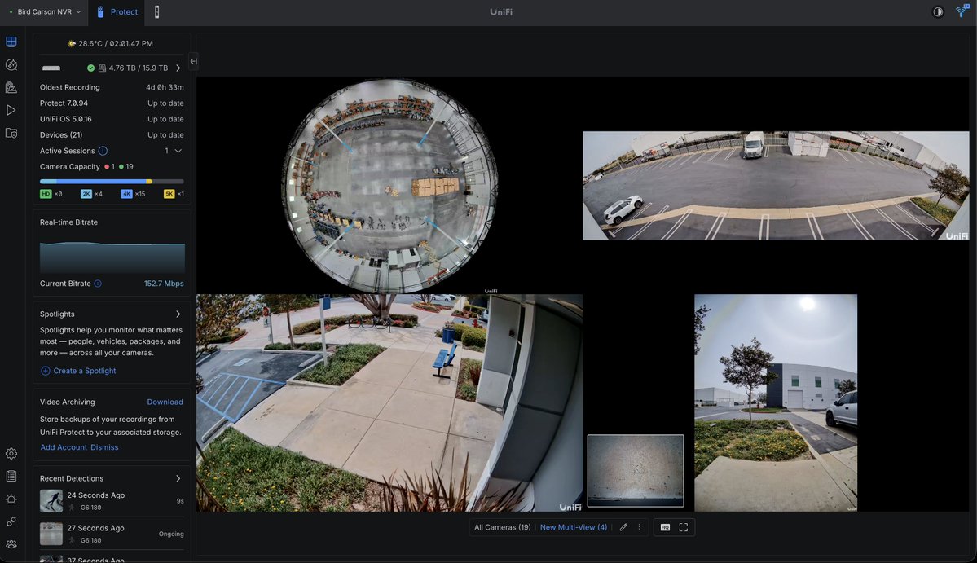
Task: Click the 4K resolution badge
Action: [126, 194]
